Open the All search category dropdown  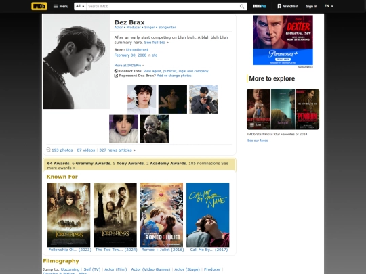click(80, 6)
